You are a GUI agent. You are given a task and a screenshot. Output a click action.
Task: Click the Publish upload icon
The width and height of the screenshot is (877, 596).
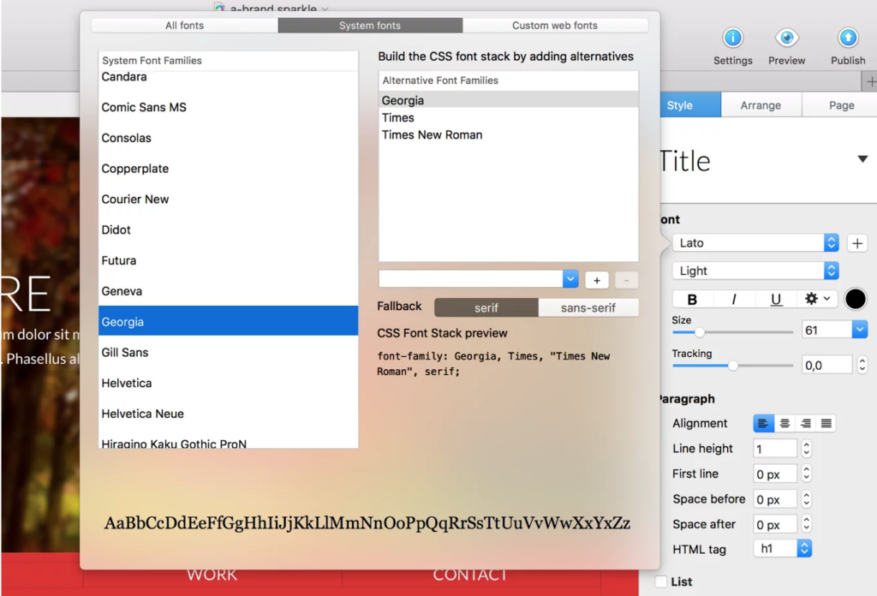click(847, 39)
